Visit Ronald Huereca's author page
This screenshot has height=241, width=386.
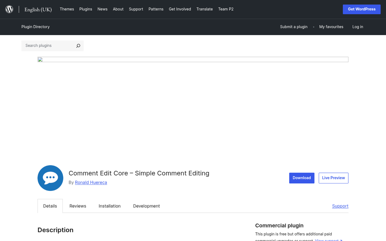[x=91, y=182]
